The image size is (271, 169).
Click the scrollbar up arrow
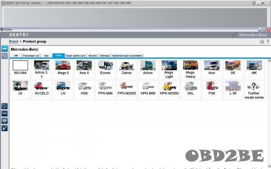click(269, 60)
